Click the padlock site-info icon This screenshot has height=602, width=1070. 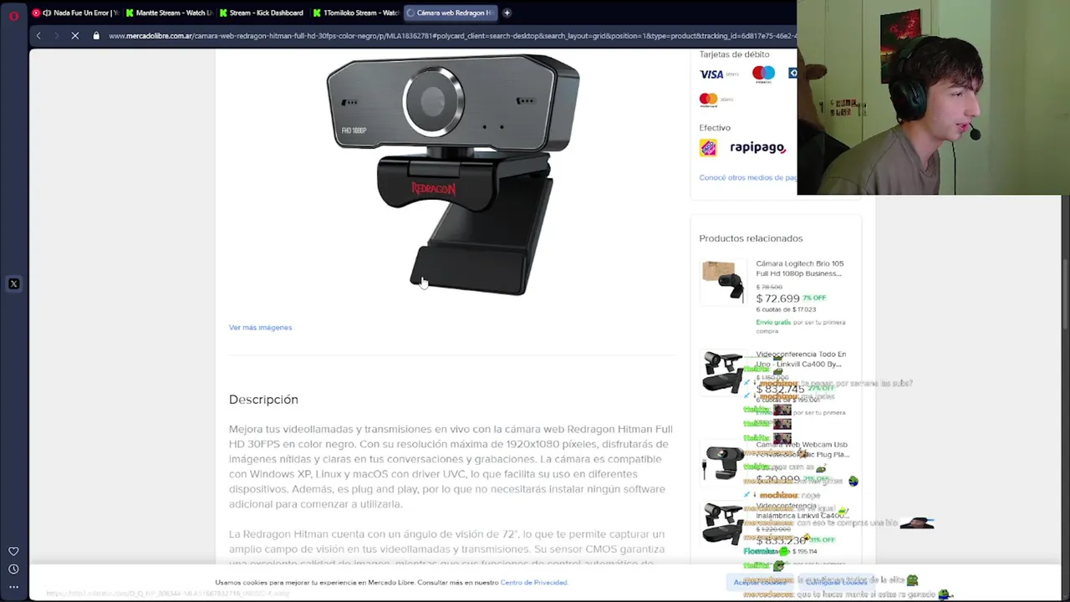tap(96, 36)
